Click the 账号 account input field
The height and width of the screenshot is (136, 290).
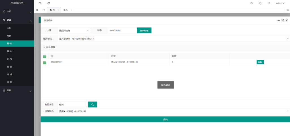[122, 31]
